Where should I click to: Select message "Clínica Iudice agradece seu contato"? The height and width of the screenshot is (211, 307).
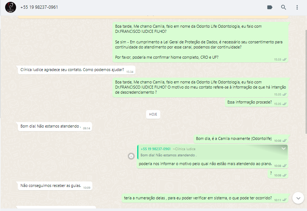77,70
